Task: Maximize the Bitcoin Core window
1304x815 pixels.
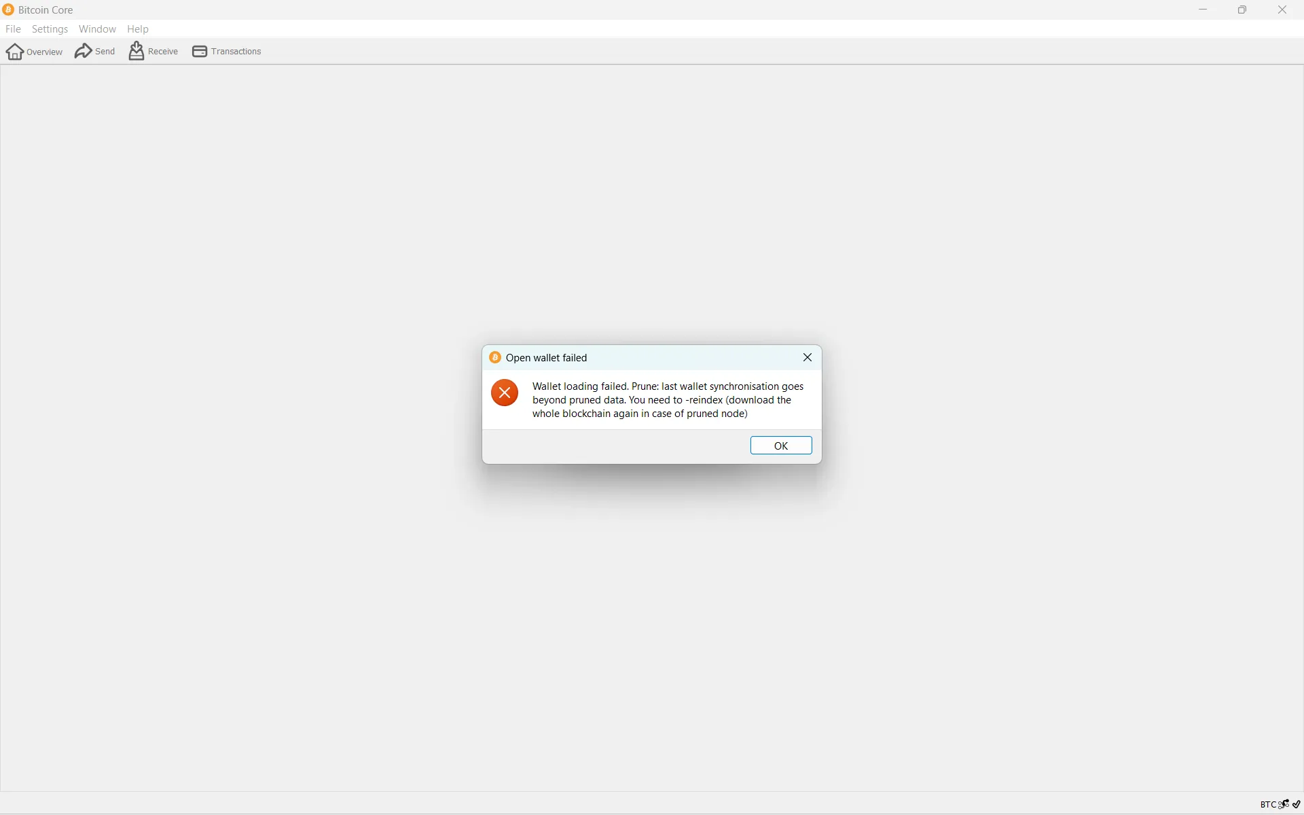Action: pyautogui.click(x=1243, y=10)
